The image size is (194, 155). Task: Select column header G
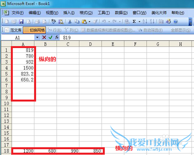click(158, 44)
